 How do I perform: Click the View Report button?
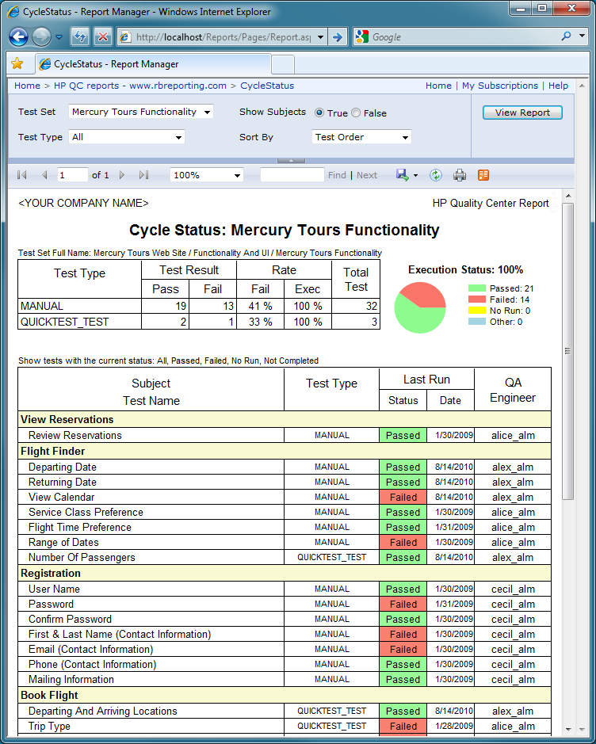[x=522, y=113]
